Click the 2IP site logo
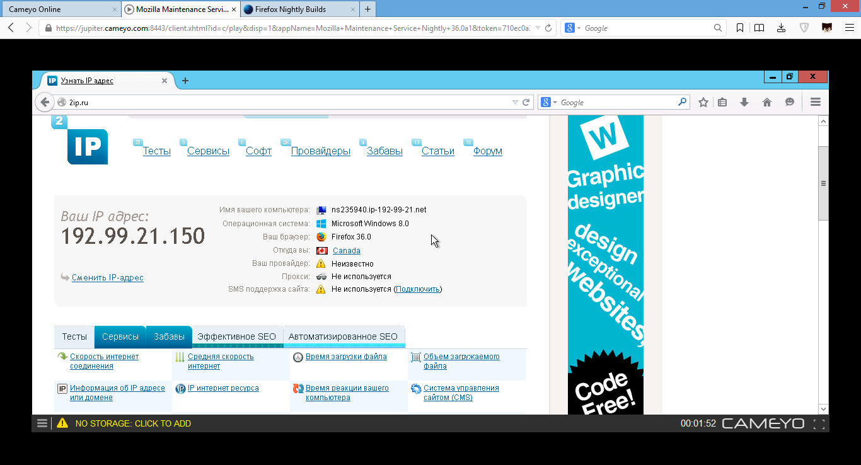 (x=87, y=146)
